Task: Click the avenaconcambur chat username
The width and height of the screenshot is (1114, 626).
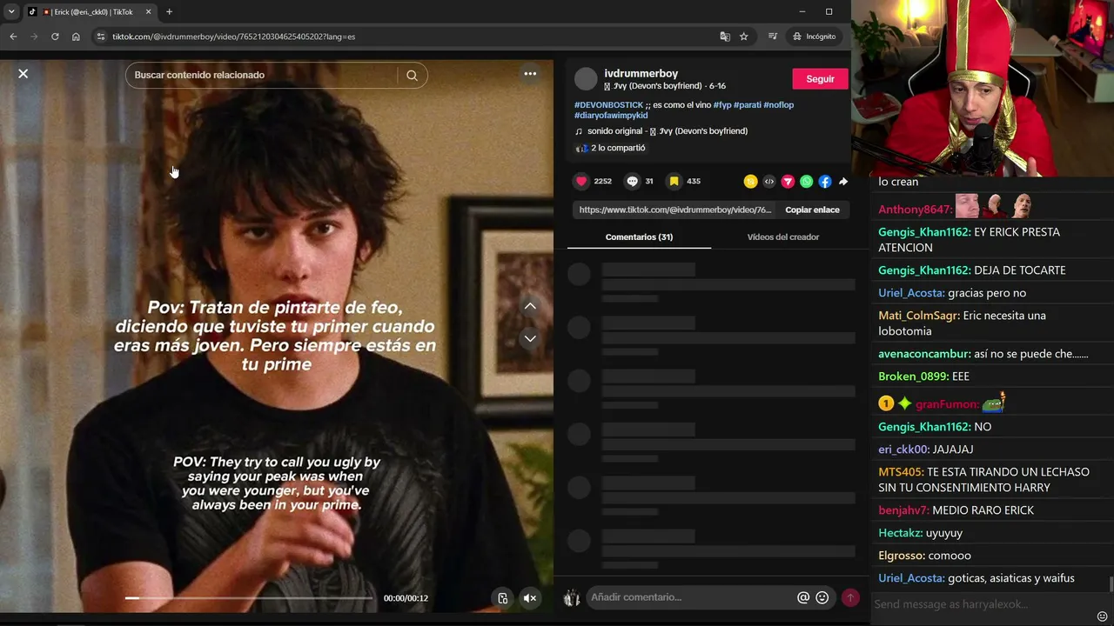Action: (924, 354)
